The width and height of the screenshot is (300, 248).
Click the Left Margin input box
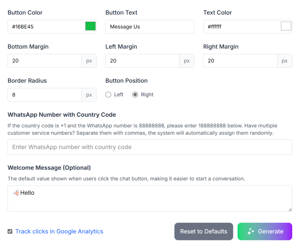coord(142,61)
